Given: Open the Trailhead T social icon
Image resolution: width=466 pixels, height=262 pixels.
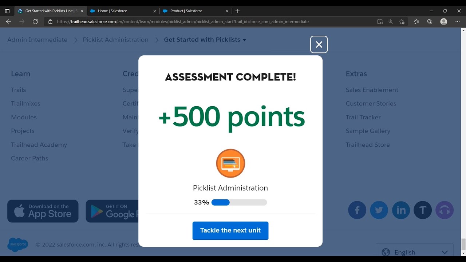Looking at the screenshot, I should (423, 210).
